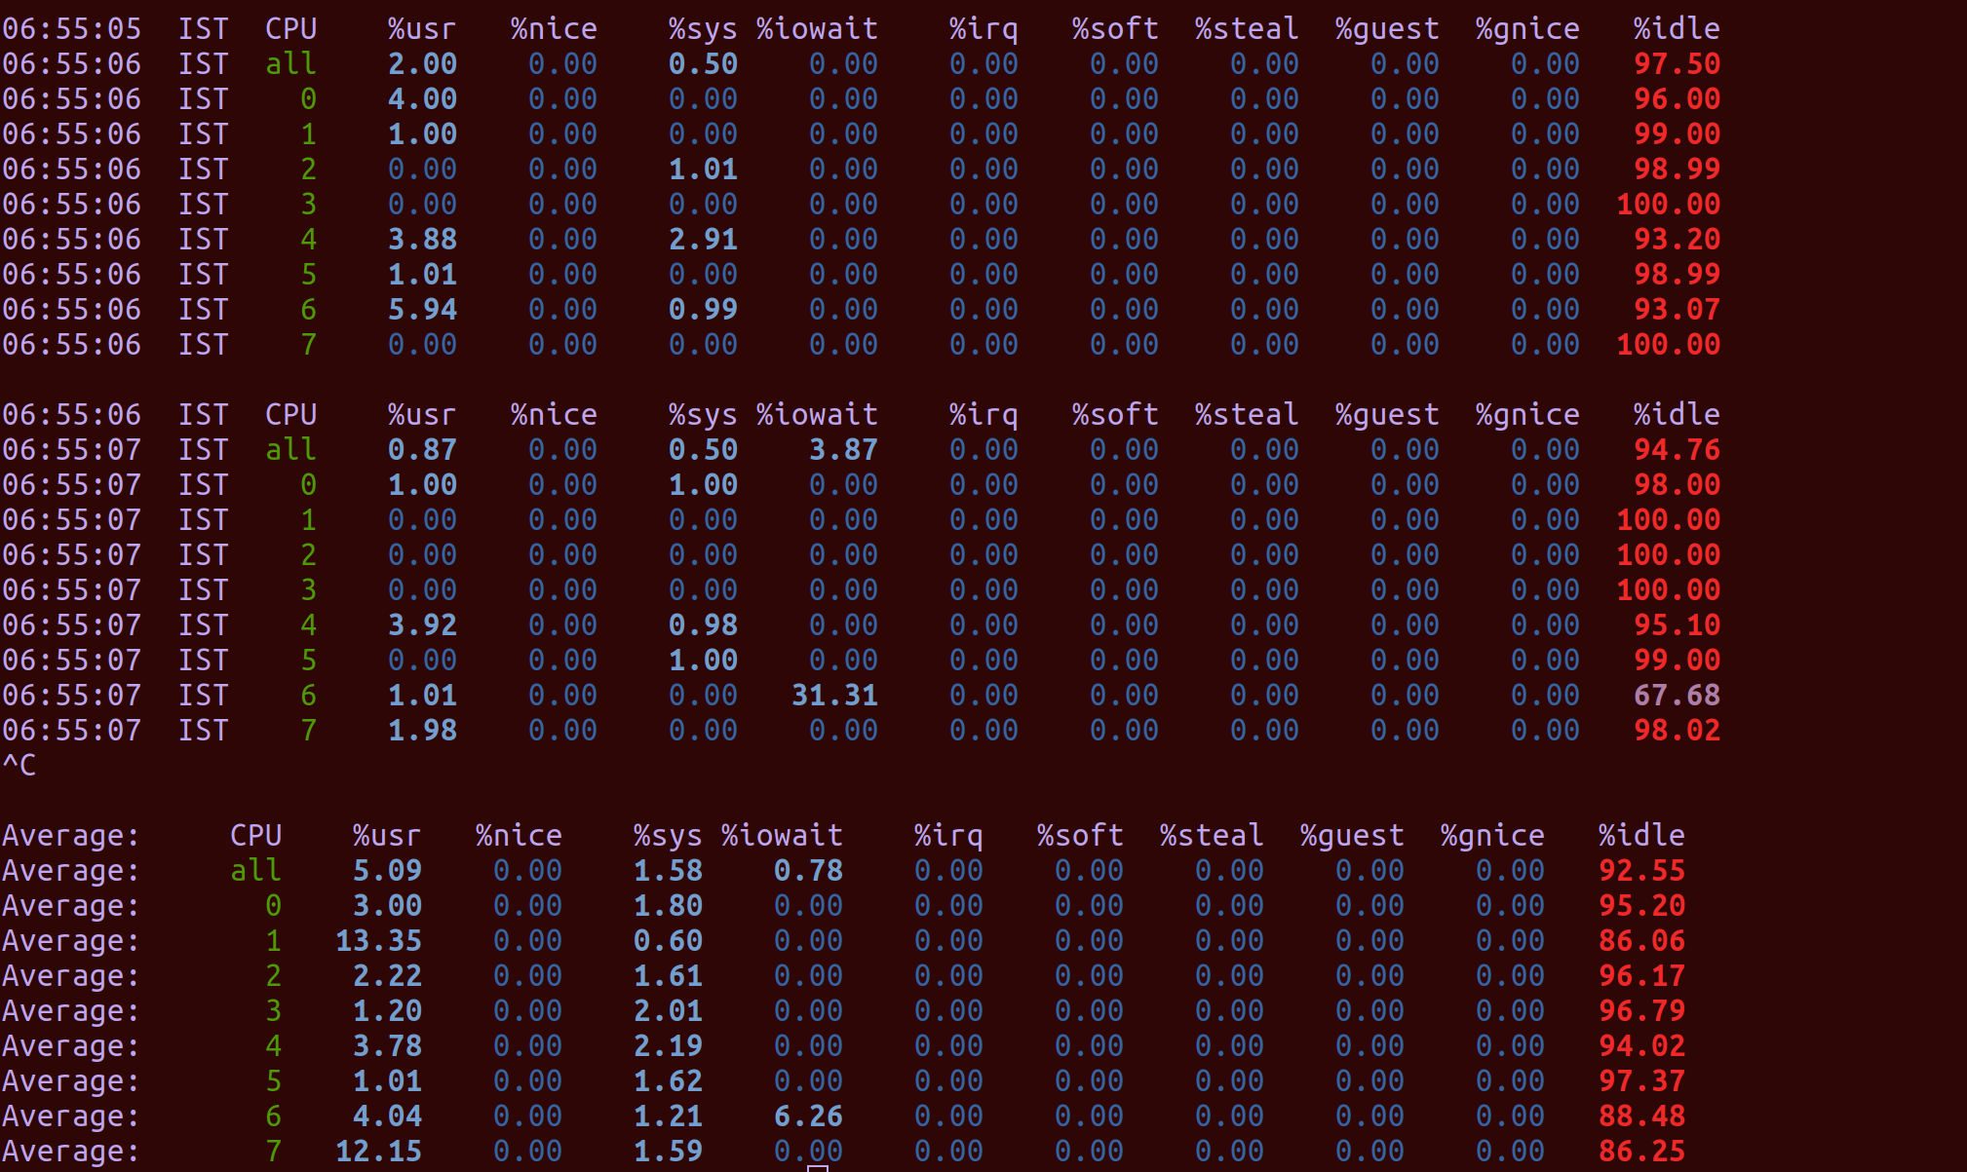The height and width of the screenshot is (1172, 1967).
Task: Select the 3.00 average %usr value
Action: click(387, 906)
